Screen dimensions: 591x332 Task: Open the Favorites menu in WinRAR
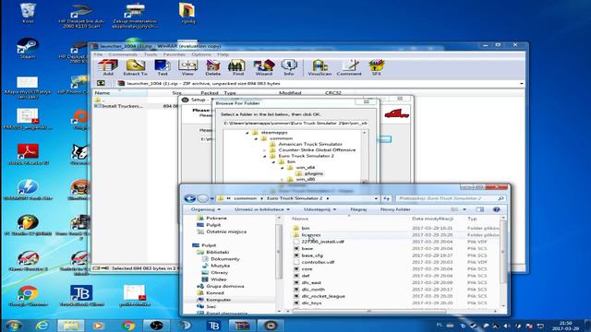175,54
